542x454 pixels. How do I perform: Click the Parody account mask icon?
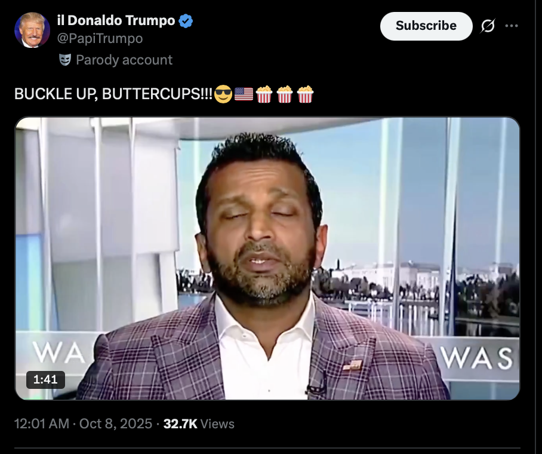[x=65, y=60]
